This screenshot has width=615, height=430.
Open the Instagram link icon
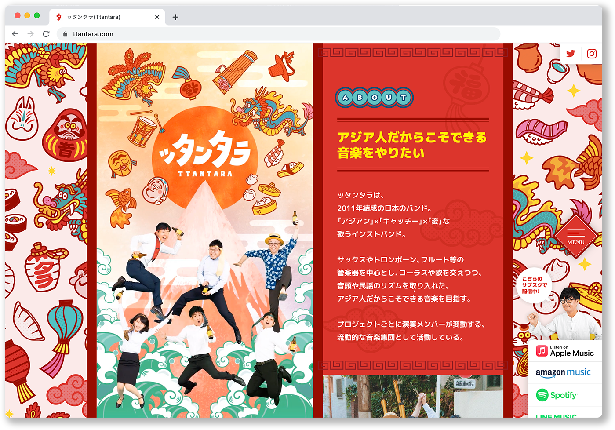(x=592, y=54)
